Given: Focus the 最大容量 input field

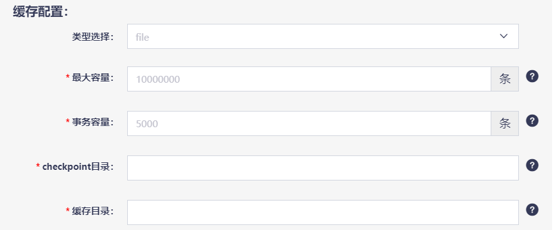Looking at the screenshot, I should 309,79.
